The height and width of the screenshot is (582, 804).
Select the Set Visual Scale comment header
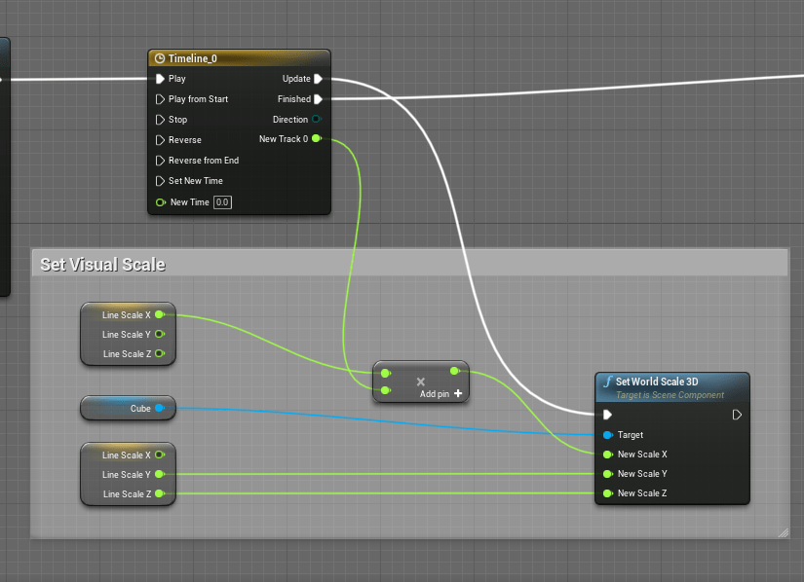point(102,265)
